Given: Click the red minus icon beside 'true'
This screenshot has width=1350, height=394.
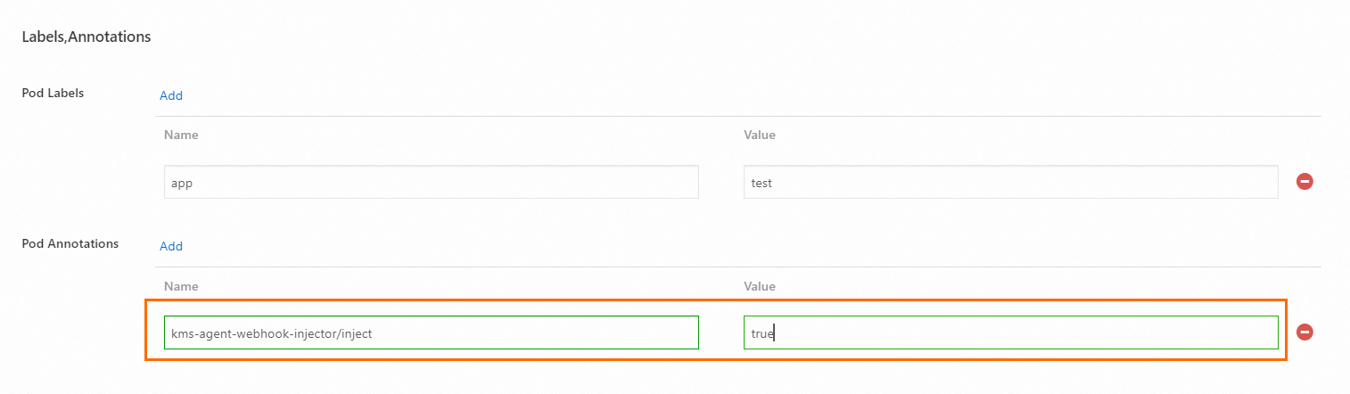Looking at the screenshot, I should click(x=1305, y=332).
